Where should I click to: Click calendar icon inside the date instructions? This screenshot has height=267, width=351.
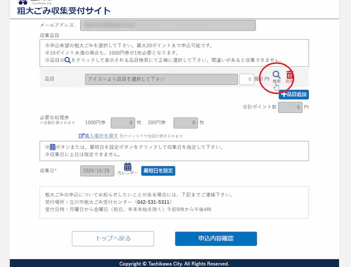pyautogui.click(x=53, y=148)
